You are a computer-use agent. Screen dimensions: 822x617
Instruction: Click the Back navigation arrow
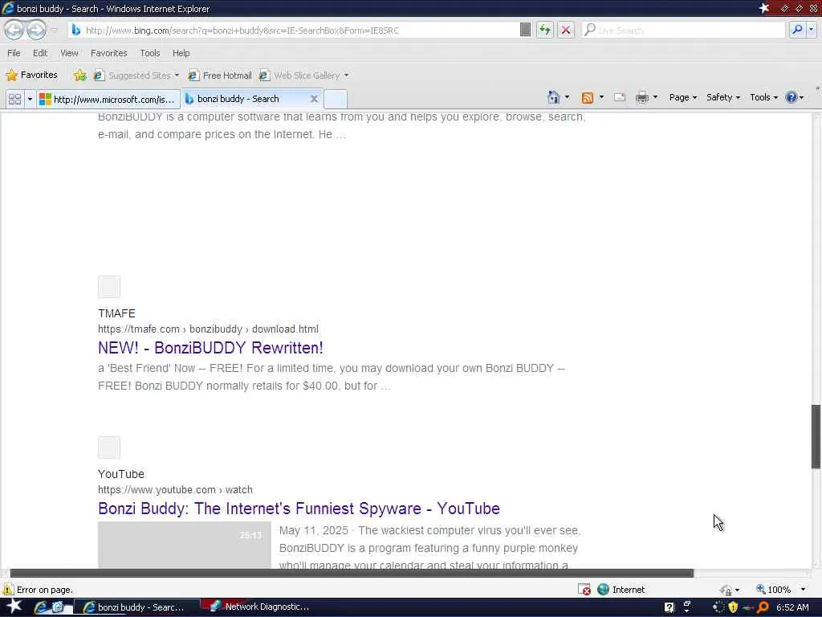pyautogui.click(x=14, y=30)
